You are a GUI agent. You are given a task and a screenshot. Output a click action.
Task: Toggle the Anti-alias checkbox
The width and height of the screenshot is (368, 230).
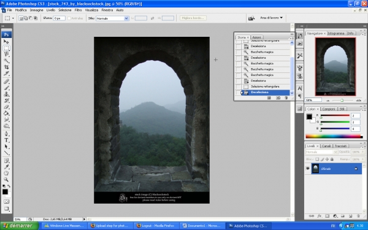(69, 18)
